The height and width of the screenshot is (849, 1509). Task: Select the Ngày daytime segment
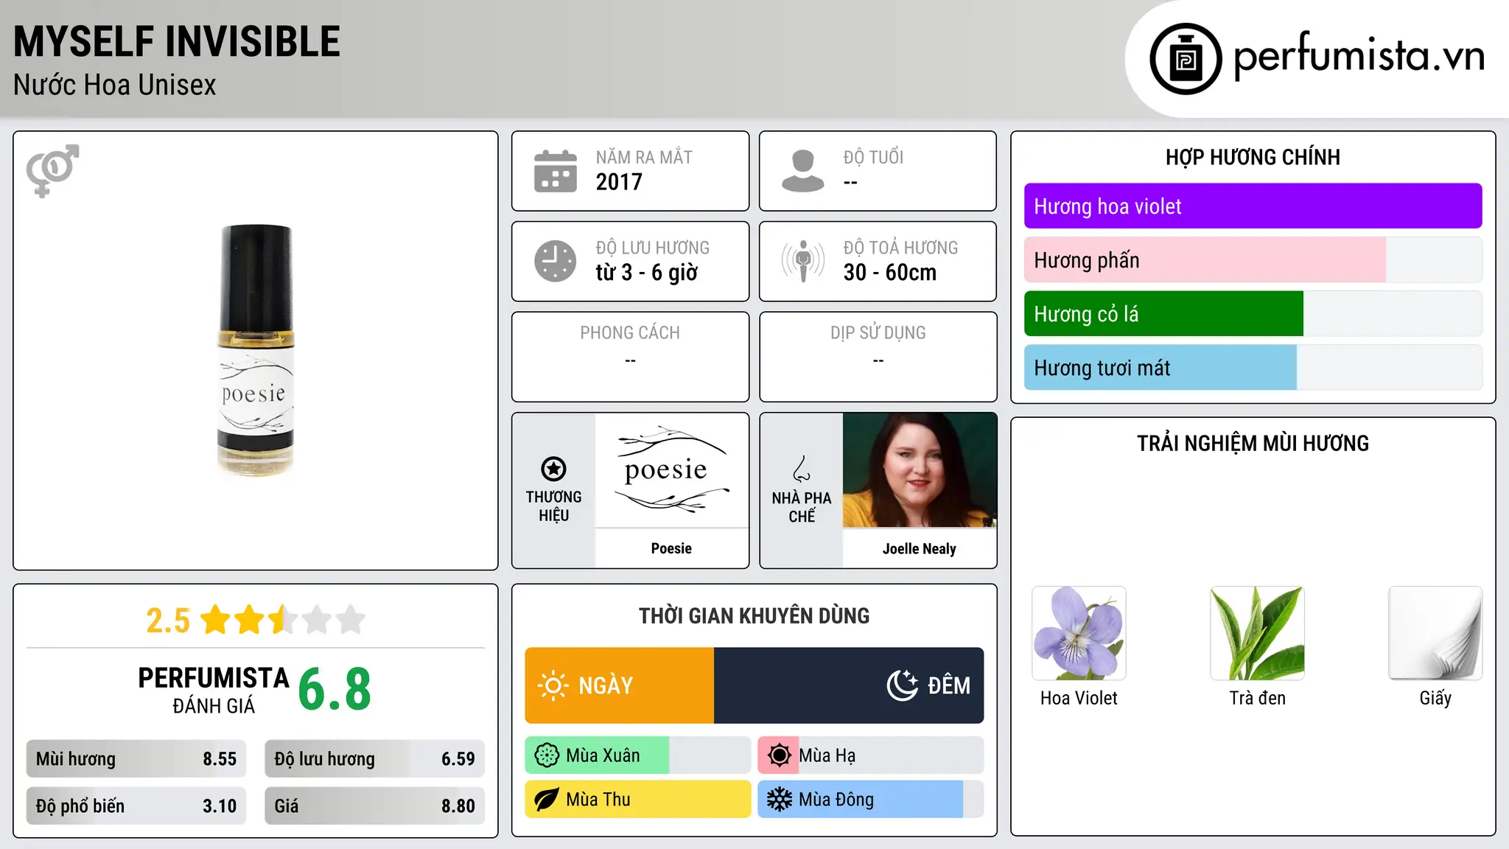[x=620, y=685]
